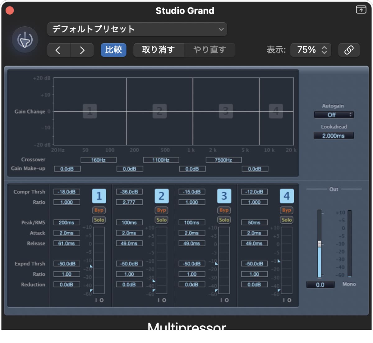Screen dimensions: 373x343
Task: Click band 1 Expnd Thrsh -50.0dB field
Action: [67, 263]
